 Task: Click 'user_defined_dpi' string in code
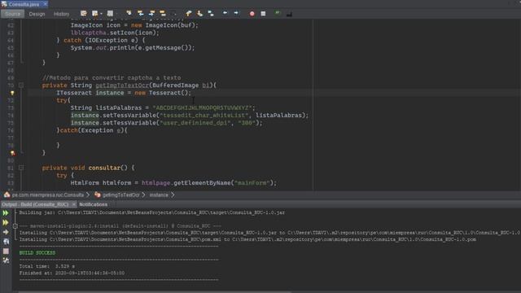195,123
